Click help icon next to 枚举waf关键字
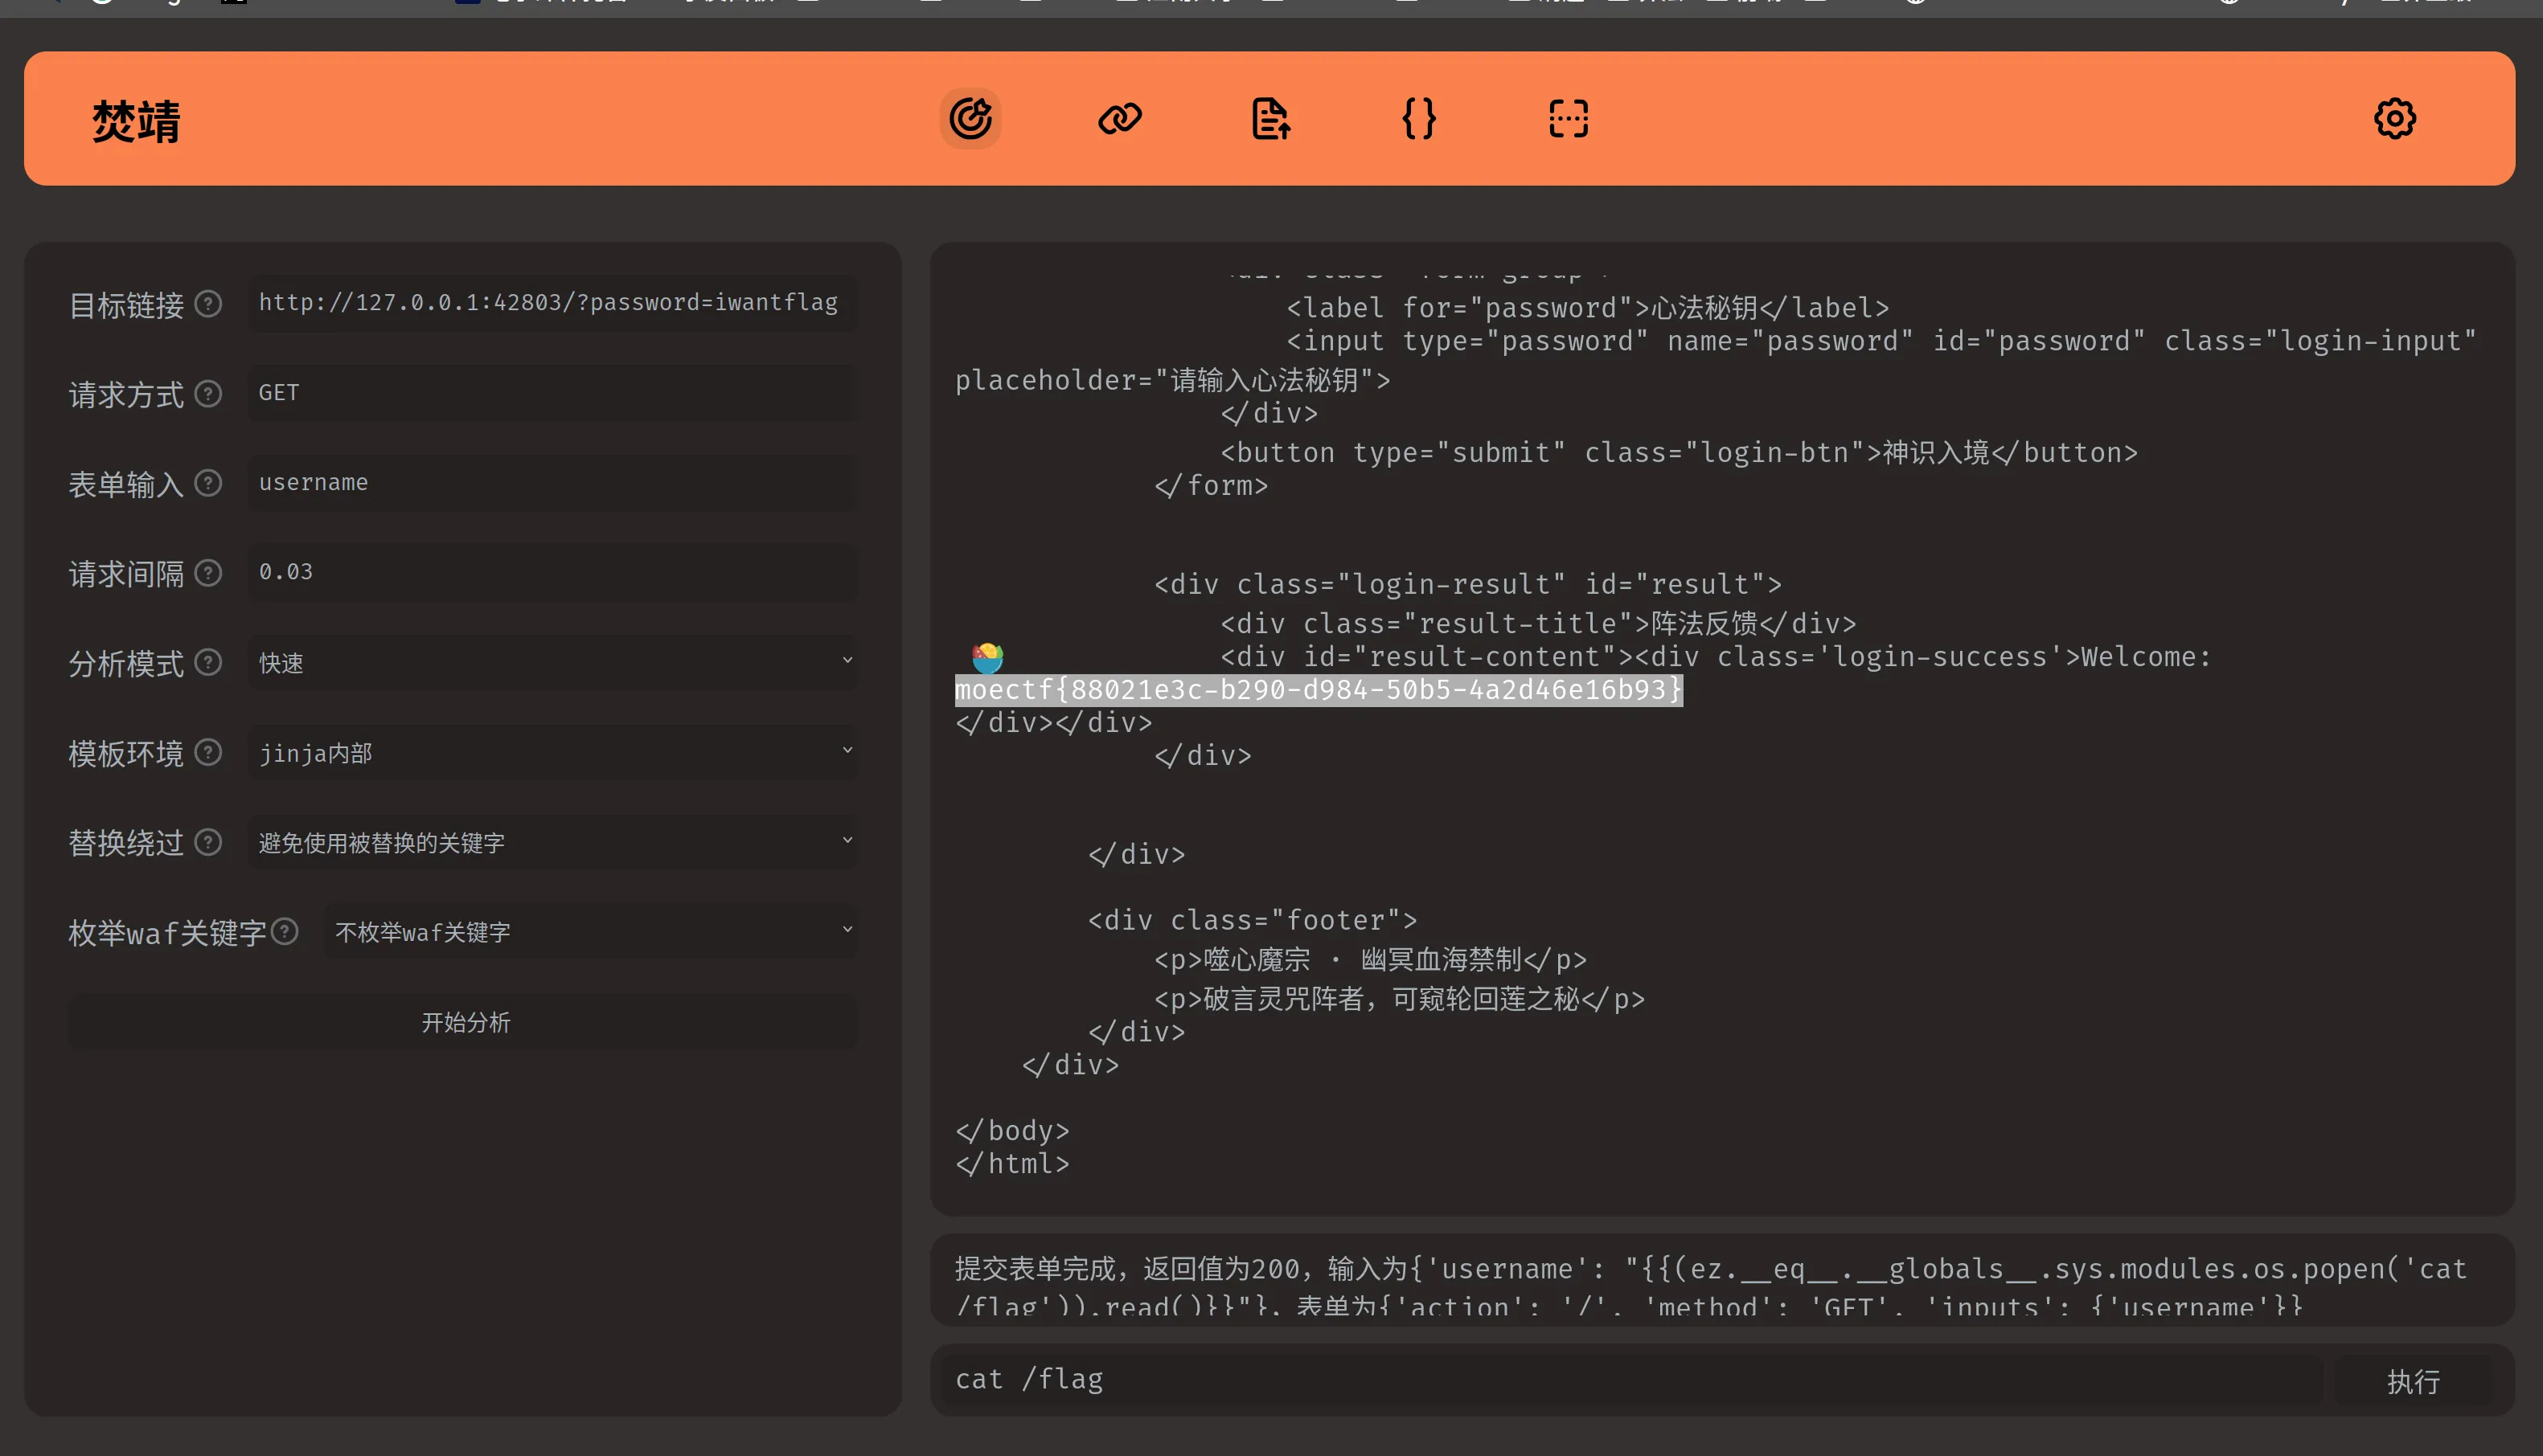The width and height of the screenshot is (2543, 1456). click(285, 932)
